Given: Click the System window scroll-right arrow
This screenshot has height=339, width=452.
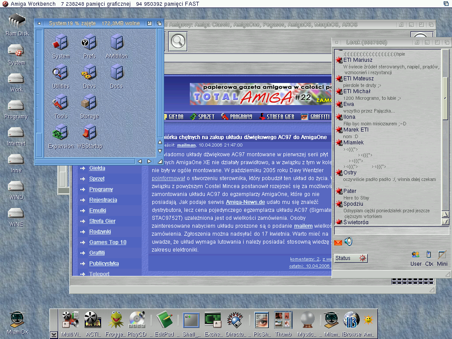Looking at the screenshot, I should point(149,162).
